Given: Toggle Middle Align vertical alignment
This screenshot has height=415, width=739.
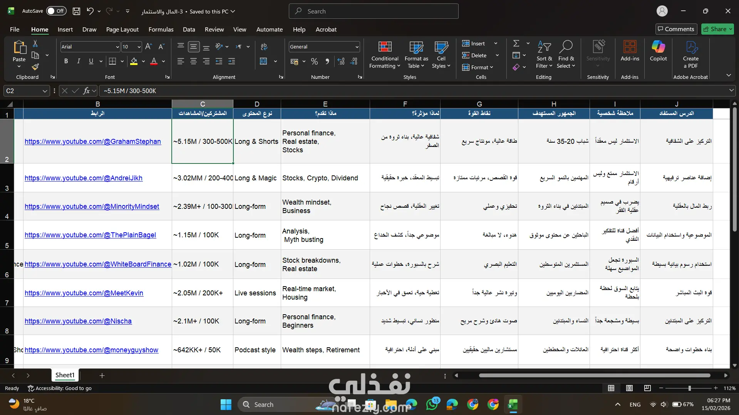Looking at the screenshot, I should pos(193,47).
